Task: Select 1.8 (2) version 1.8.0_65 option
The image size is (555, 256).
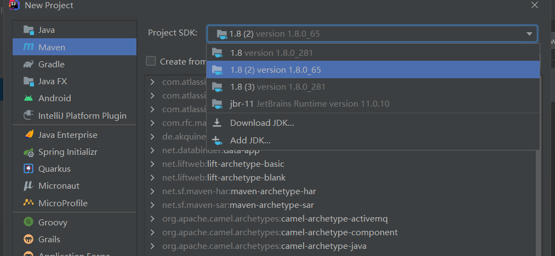Action: (x=373, y=69)
